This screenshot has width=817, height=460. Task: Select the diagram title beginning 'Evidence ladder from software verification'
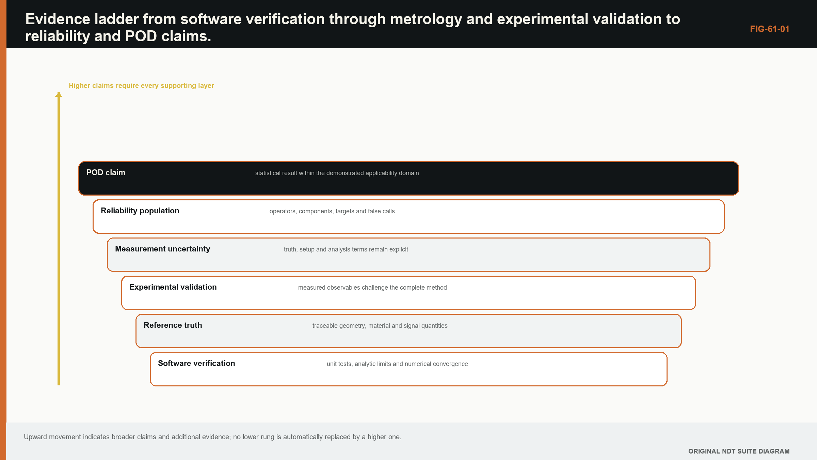click(353, 28)
